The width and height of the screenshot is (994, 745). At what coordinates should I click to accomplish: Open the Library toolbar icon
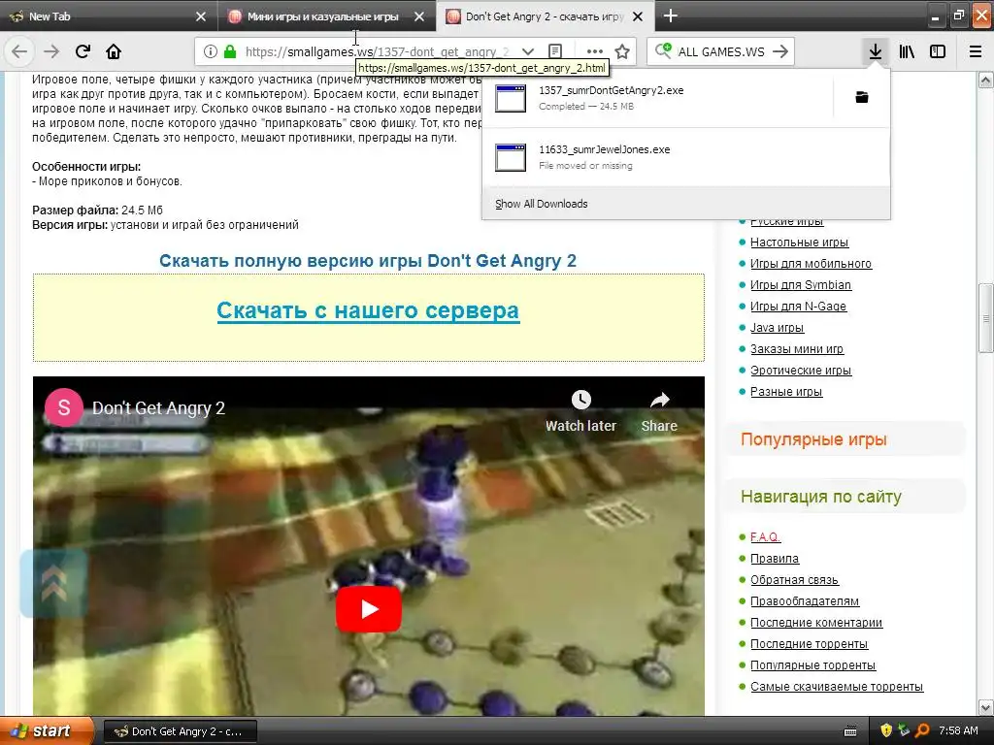click(x=907, y=51)
